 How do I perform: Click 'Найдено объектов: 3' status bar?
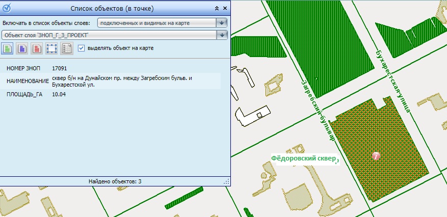pos(115,181)
